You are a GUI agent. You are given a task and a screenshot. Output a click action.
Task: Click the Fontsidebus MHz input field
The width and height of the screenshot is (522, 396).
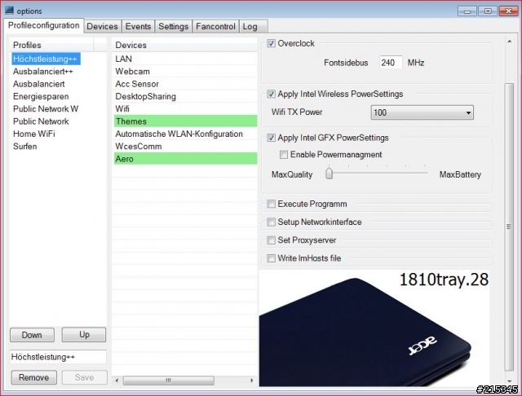pos(391,63)
